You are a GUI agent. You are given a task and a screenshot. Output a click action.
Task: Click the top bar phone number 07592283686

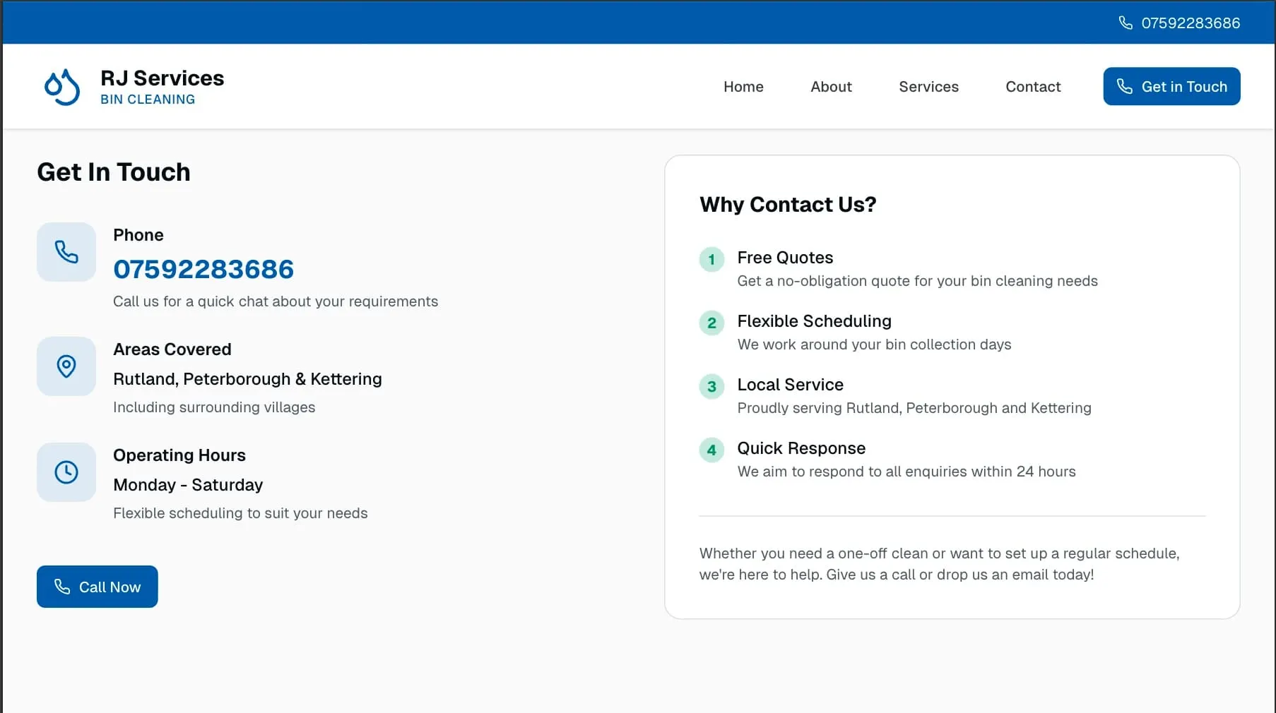tap(1191, 23)
